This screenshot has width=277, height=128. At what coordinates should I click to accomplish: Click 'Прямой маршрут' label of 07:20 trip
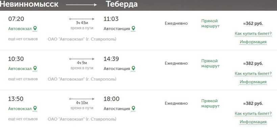(x=210, y=24)
